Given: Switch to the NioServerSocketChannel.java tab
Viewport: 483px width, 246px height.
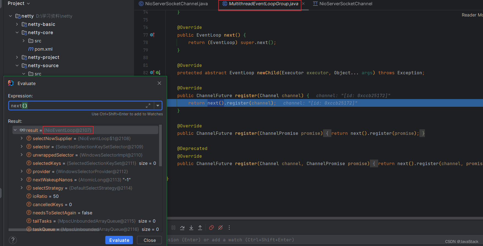Looking at the screenshot, I should click(x=173, y=4).
